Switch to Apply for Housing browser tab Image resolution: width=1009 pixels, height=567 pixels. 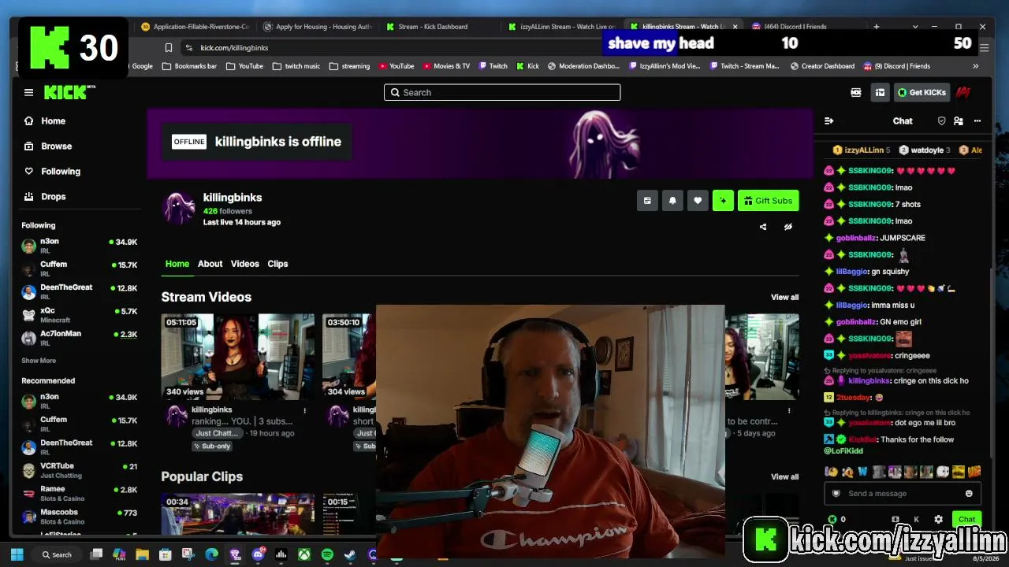pos(319,27)
